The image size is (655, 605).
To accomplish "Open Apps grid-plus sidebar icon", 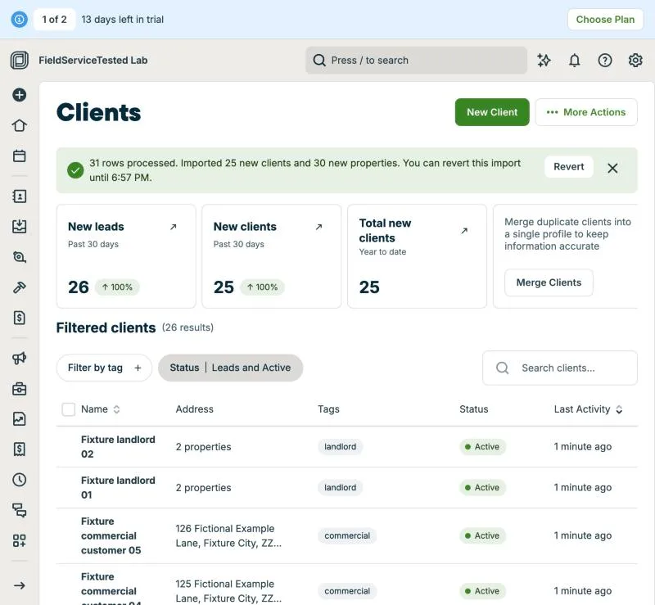I will point(19,540).
